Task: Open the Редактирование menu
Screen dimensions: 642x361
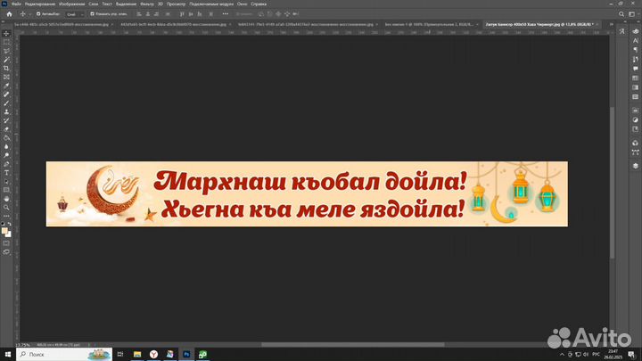Action: click(x=40, y=4)
